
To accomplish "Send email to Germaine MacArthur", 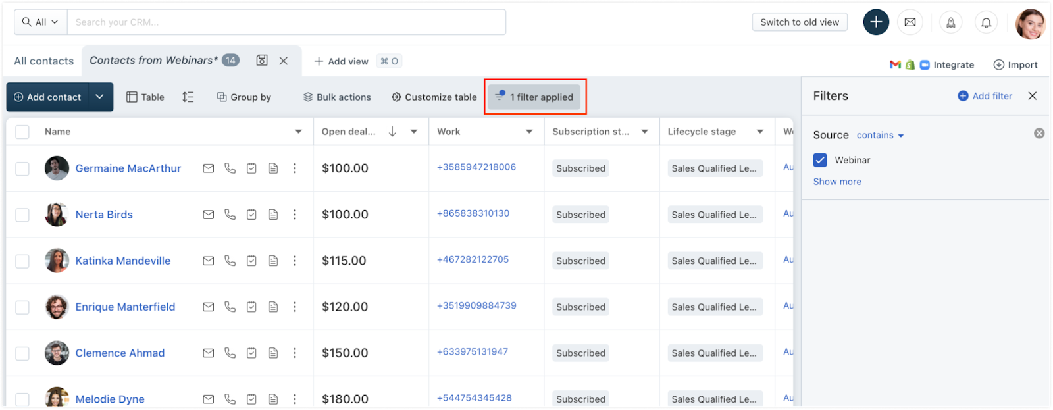I will coord(209,168).
